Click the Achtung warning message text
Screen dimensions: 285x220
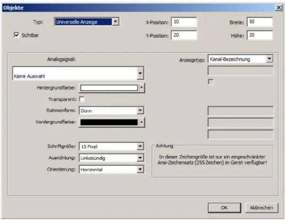point(212,160)
